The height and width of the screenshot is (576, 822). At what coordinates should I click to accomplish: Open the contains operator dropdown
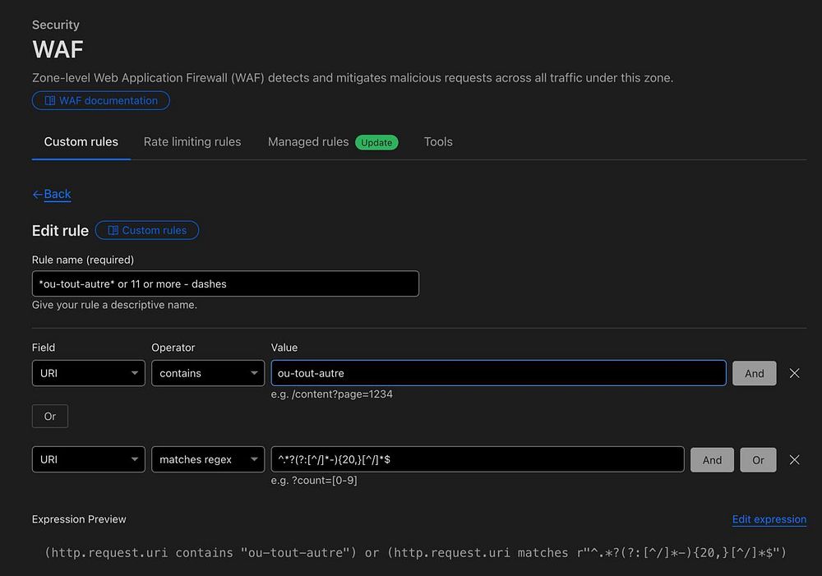(x=208, y=373)
